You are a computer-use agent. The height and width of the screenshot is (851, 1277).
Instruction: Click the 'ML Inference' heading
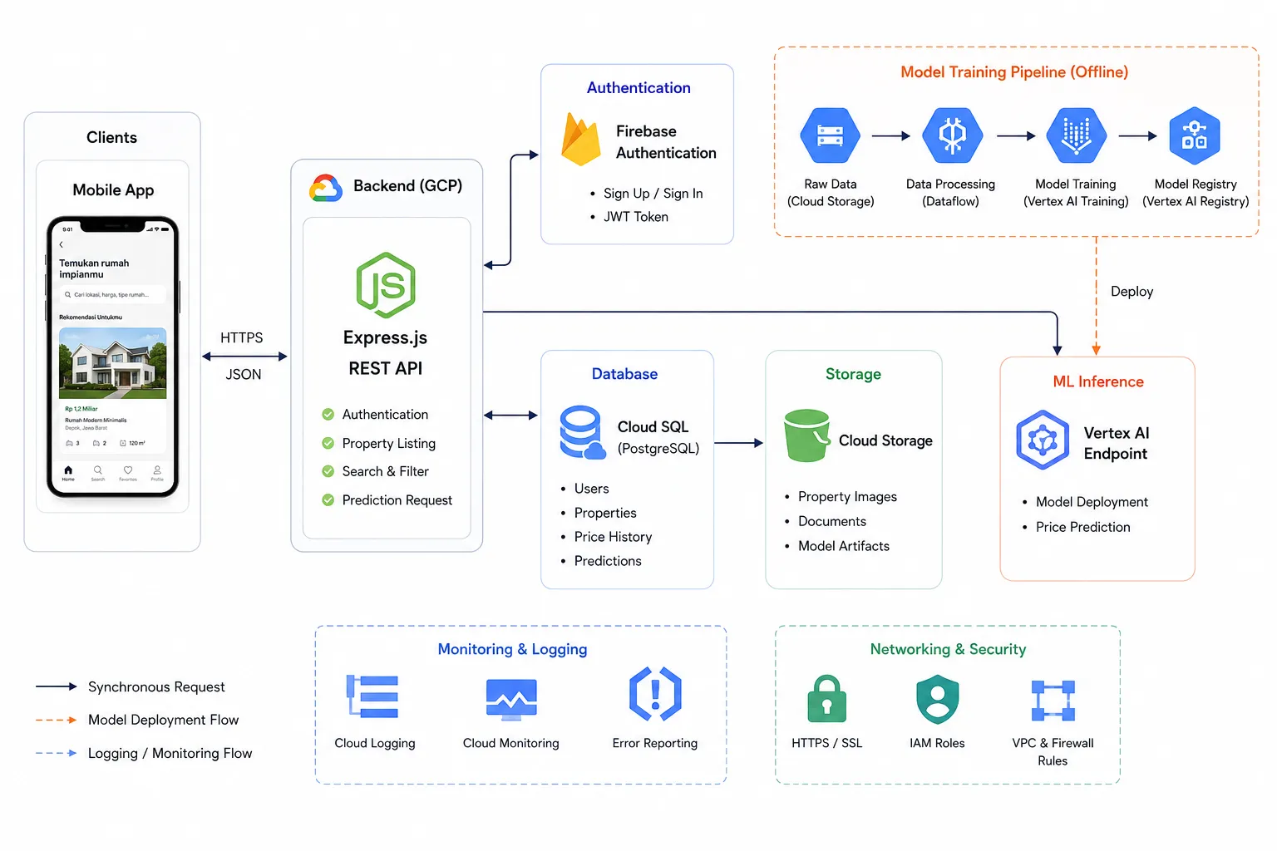[x=1098, y=381]
